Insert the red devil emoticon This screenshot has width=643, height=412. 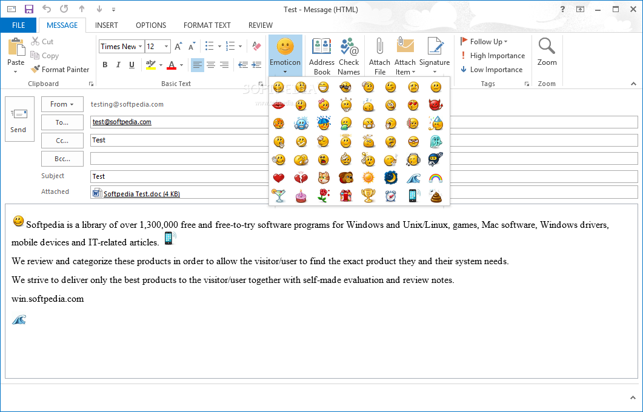coord(436,105)
